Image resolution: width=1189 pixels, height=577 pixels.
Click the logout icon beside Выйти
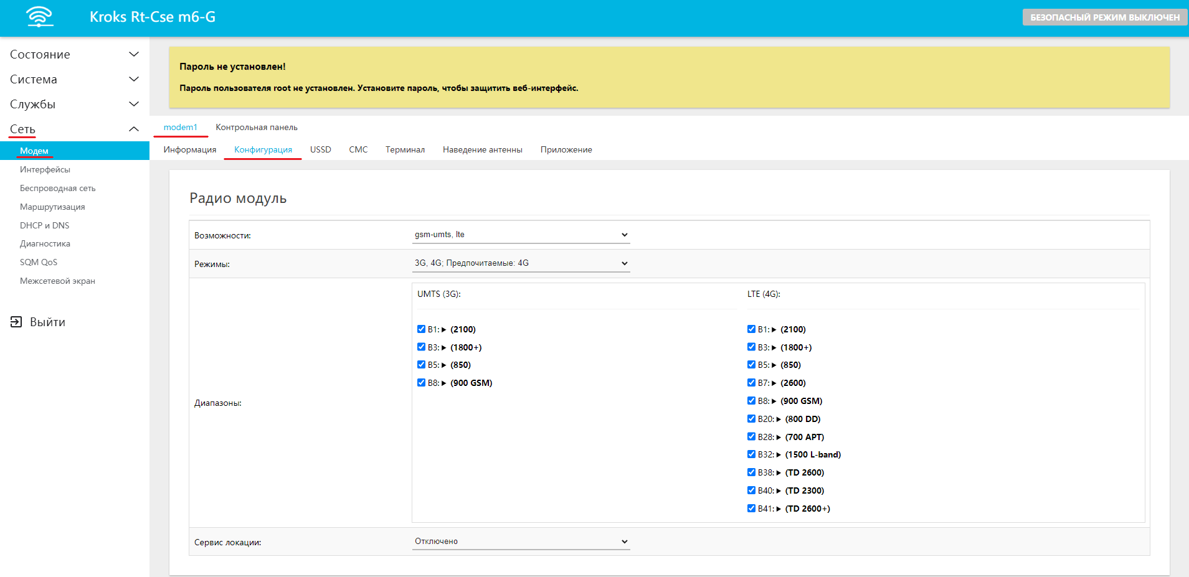[16, 322]
